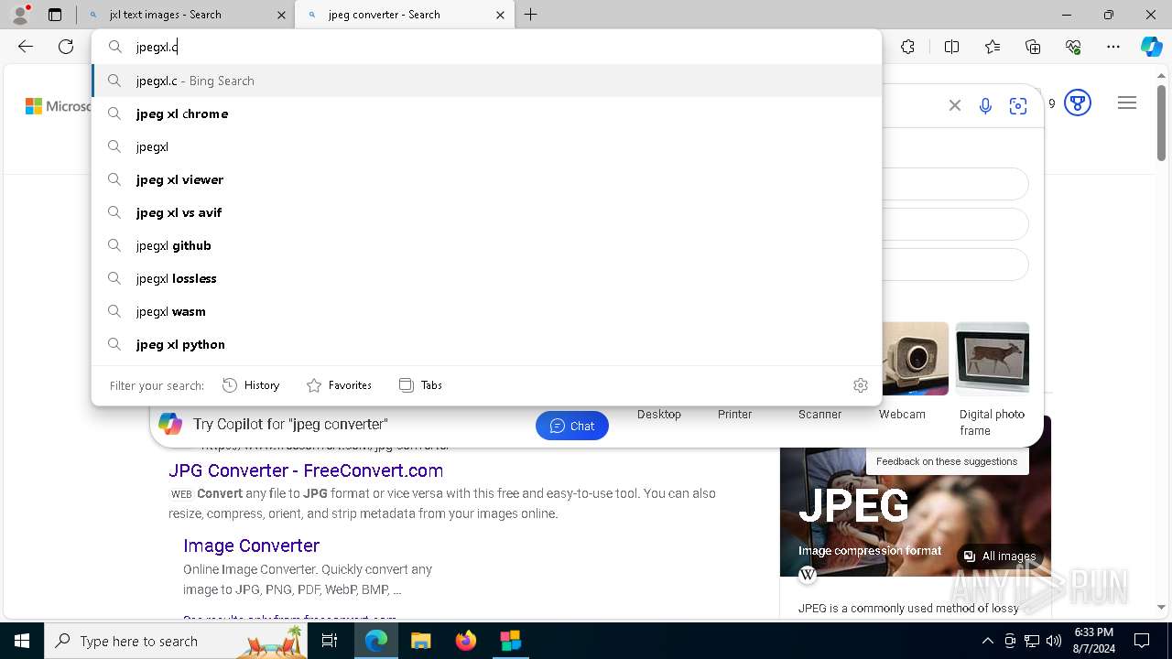Image resolution: width=1172 pixels, height=659 pixels.
Task: Click the browser Back arrow
Action: (26, 47)
